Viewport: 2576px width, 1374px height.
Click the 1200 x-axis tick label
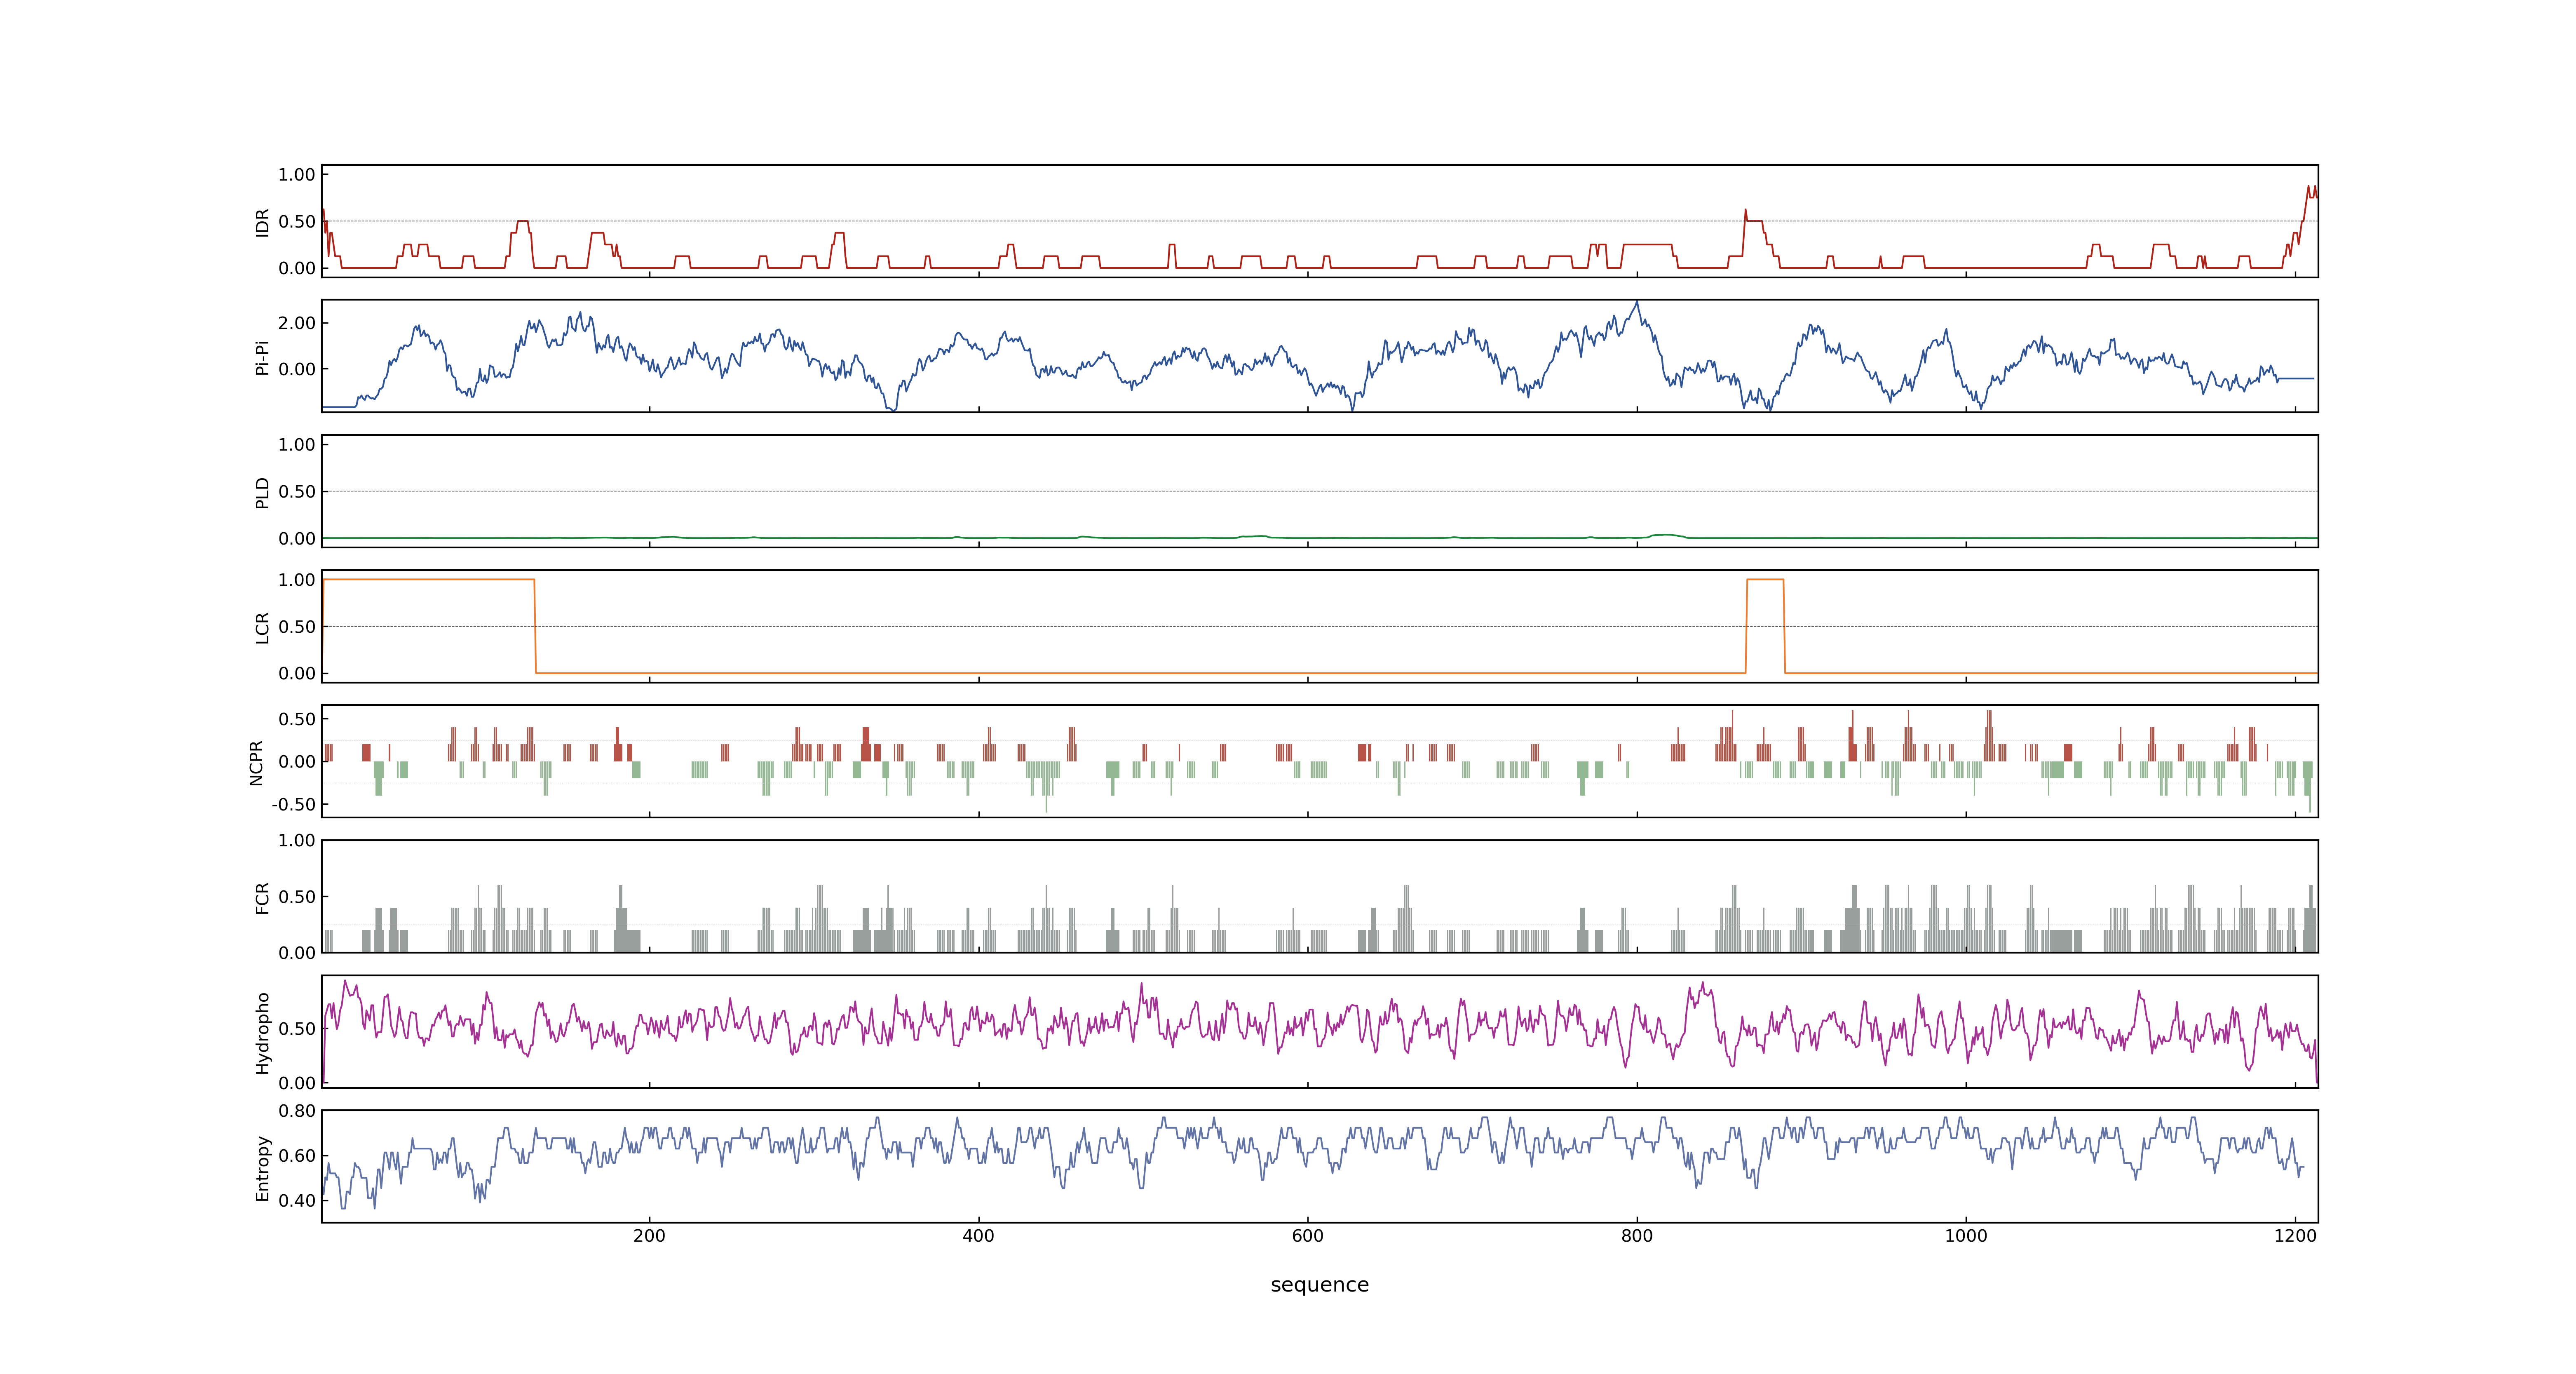pyautogui.click(x=2295, y=1236)
